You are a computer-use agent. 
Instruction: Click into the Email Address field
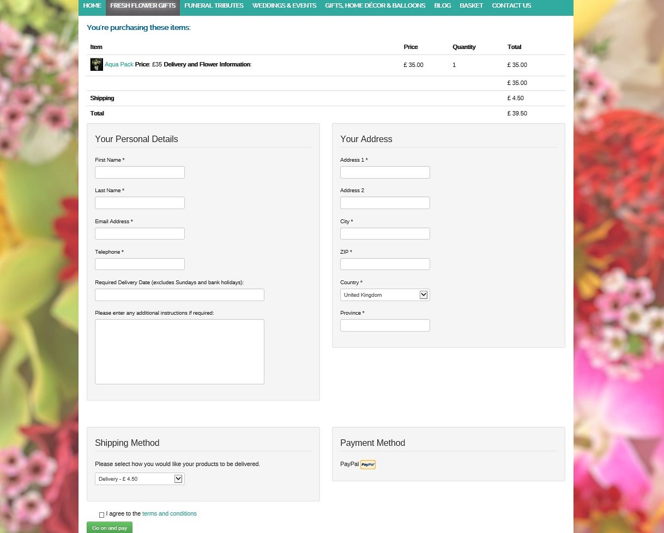(x=140, y=234)
